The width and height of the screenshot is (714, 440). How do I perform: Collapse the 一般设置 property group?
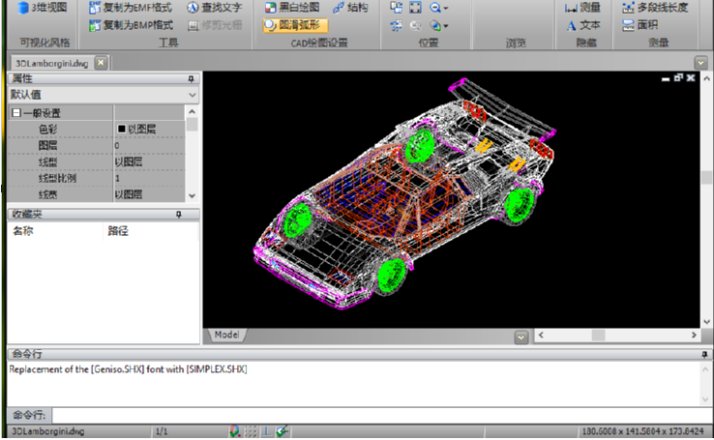pyautogui.click(x=15, y=114)
